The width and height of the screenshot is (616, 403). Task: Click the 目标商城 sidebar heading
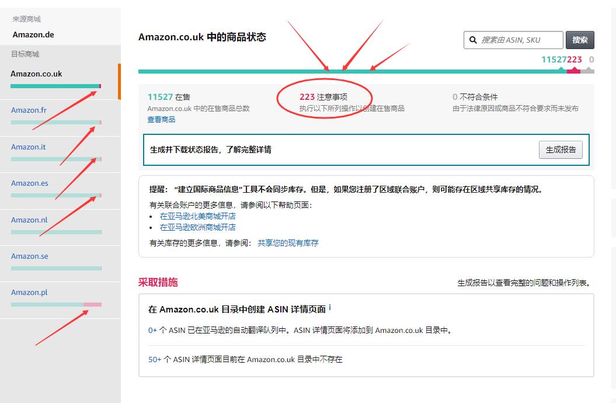[25, 54]
